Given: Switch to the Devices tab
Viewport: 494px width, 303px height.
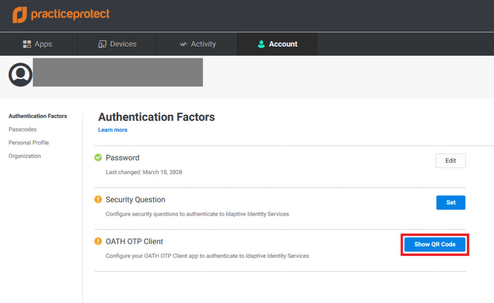Looking at the screenshot, I should (x=118, y=44).
